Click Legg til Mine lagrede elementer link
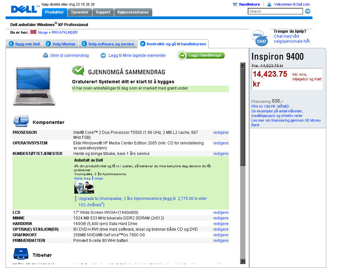361x271 pixels. pyautogui.click(x=137, y=55)
